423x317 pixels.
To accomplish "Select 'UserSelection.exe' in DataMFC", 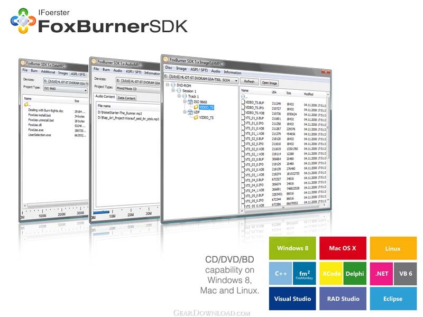I will click(x=39, y=135).
